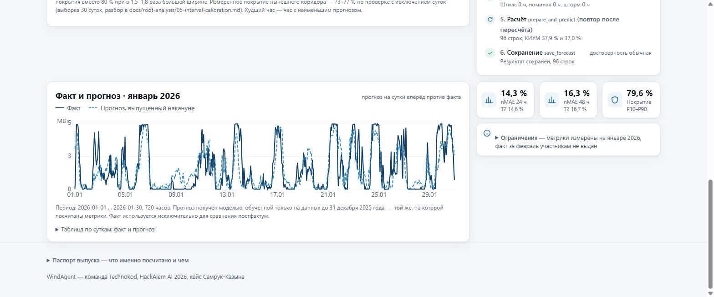Click the green checkmark icon beside step 6 Сохранение
This screenshot has width=714, height=297.
pyautogui.click(x=490, y=53)
